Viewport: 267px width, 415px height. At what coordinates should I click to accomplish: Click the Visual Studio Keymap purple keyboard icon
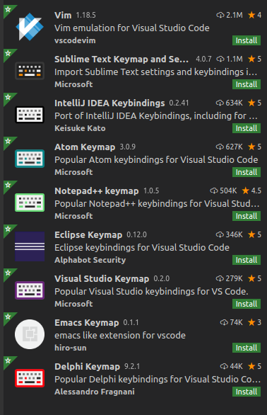(30, 290)
